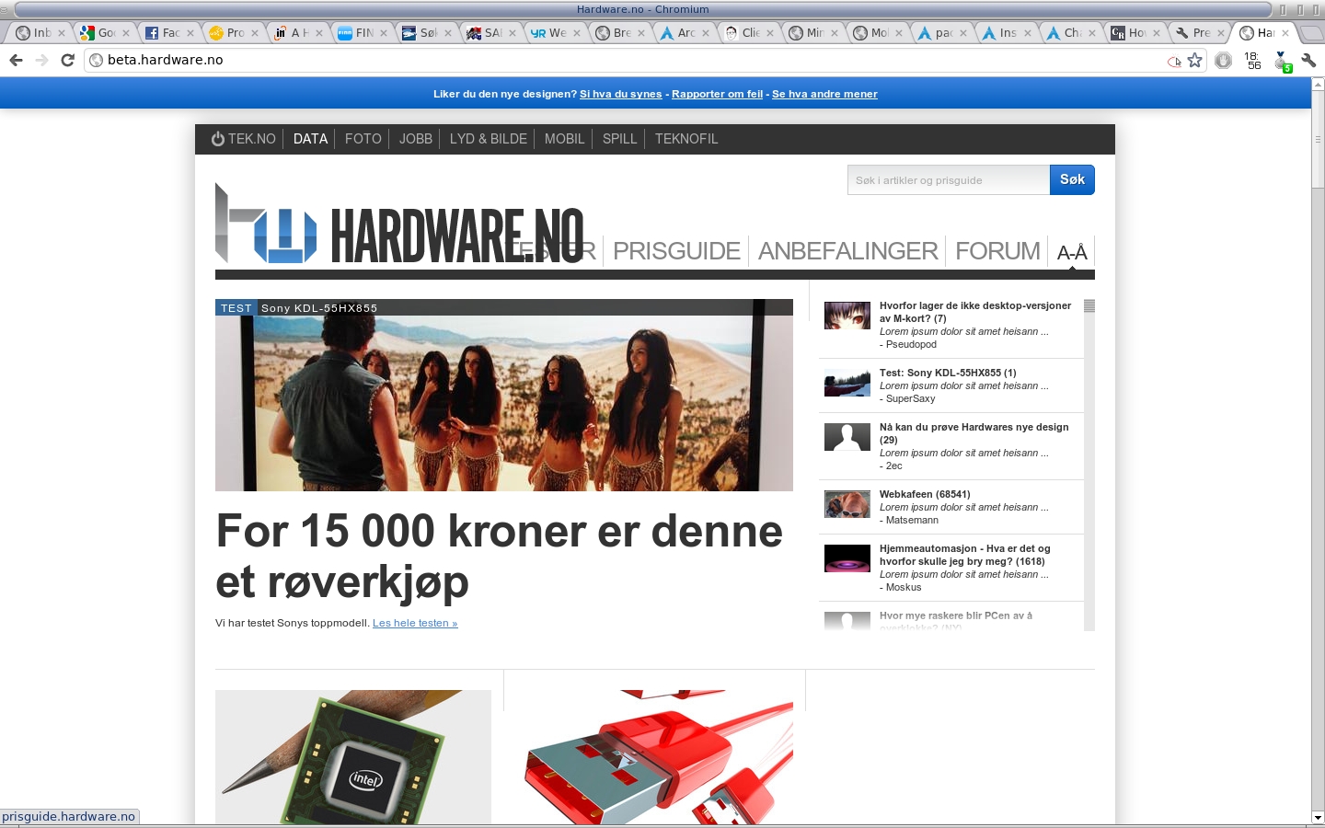Click the scrollbar handle of the forum list
Image resolution: width=1325 pixels, height=828 pixels.
pyautogui.click(x=1089, y=306)
